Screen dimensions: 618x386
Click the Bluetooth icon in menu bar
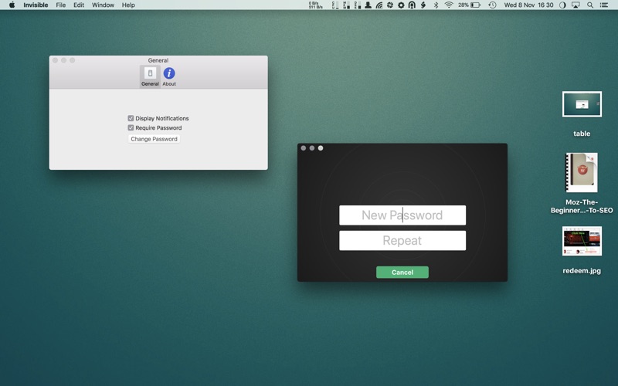pos(436,5)
